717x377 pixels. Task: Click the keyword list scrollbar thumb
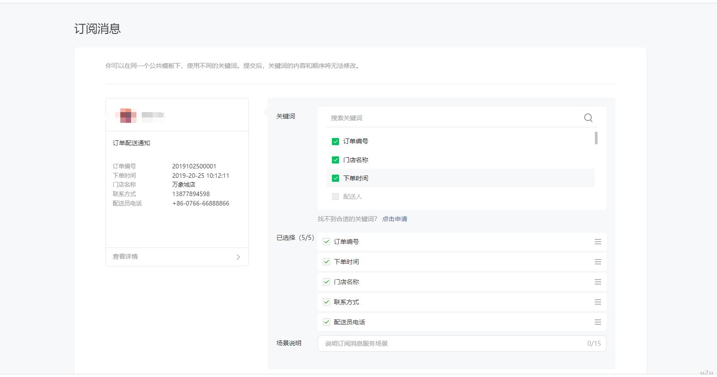(596, 138)
